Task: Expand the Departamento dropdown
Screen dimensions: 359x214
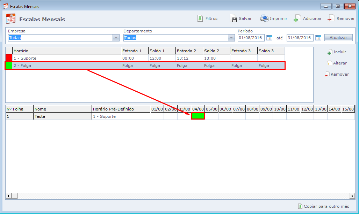Action: (x=231, y=38)
